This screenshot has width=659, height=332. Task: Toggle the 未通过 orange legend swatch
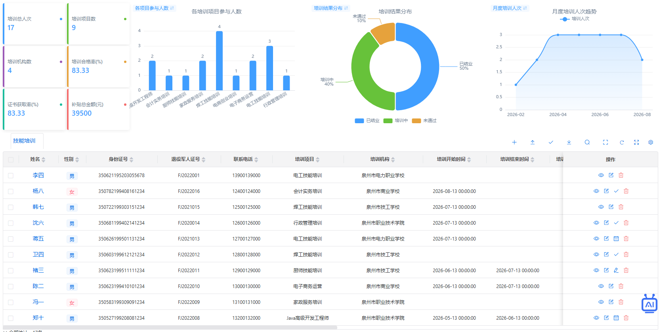click(x=416, y=121)
